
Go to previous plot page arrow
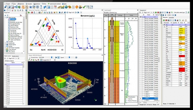pos(67,13)
